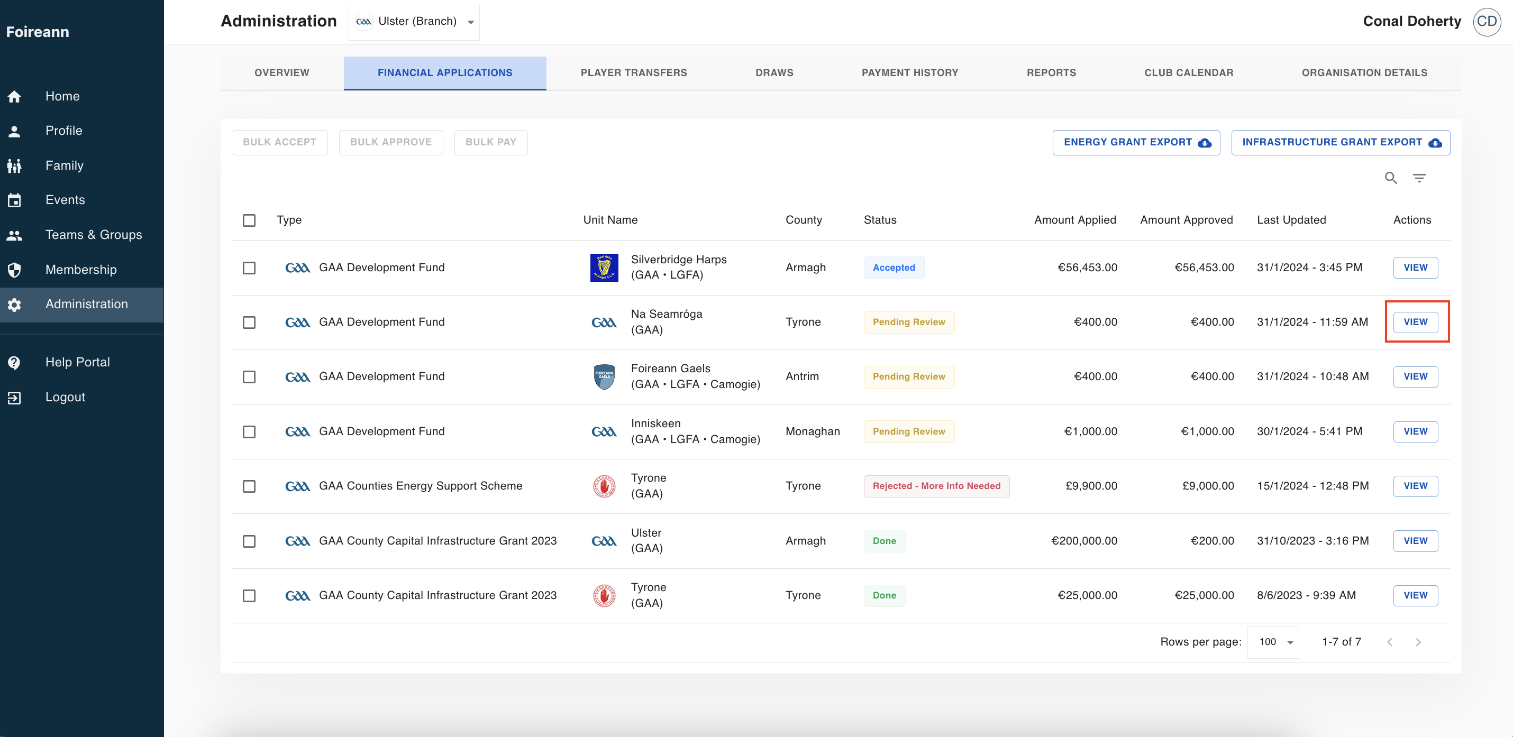Open the table filter list icon
This screenshot has width=1513, height=737.
tap(1419, 178)
